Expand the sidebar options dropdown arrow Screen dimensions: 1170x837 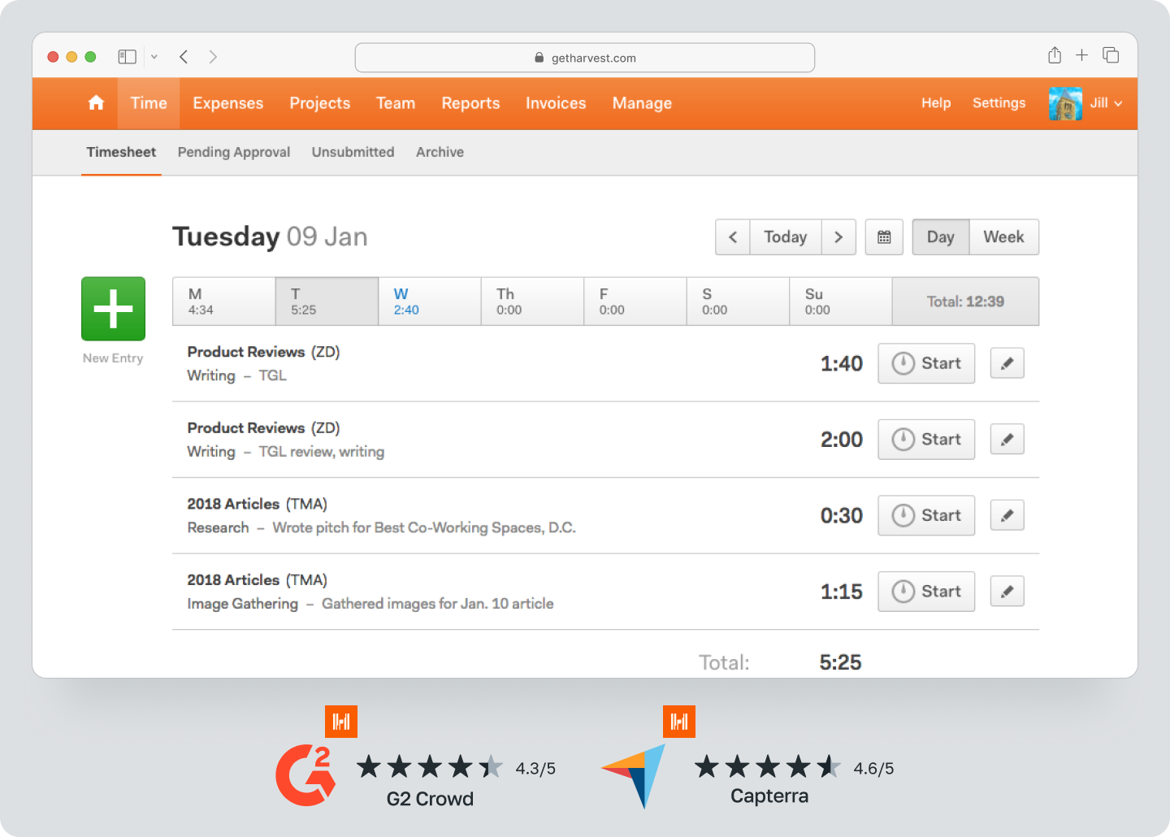(x=154, y=57)
